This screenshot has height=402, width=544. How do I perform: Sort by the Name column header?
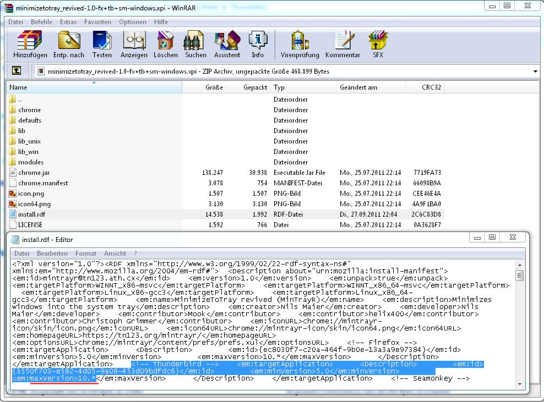coord(94,87)
